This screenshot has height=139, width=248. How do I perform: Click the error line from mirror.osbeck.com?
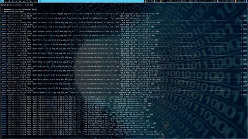(x=74, y=99)
